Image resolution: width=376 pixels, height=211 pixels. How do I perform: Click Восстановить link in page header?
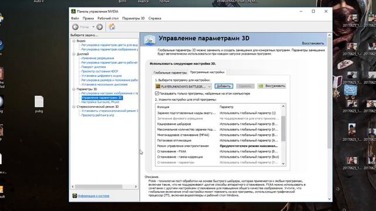pos(313,43)
